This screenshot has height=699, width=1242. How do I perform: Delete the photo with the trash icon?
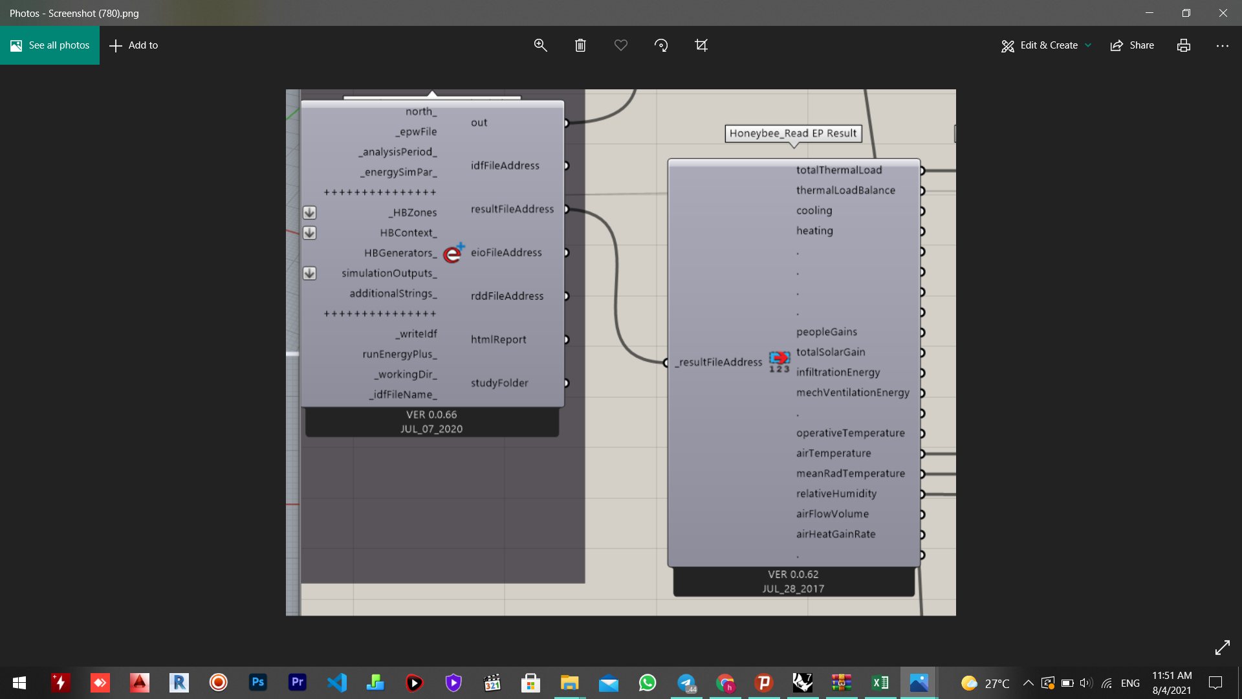(x=580, y=45)
